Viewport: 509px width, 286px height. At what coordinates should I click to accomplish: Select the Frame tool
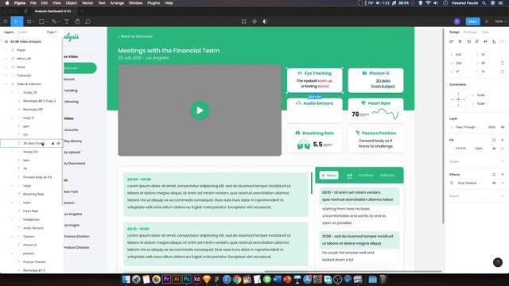[x=29, y=21]
